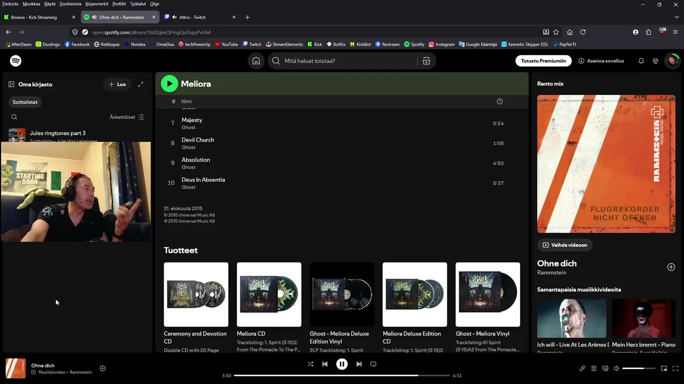Click Vaihda videoon button
The image size is (684, 384).
[565, 245]
